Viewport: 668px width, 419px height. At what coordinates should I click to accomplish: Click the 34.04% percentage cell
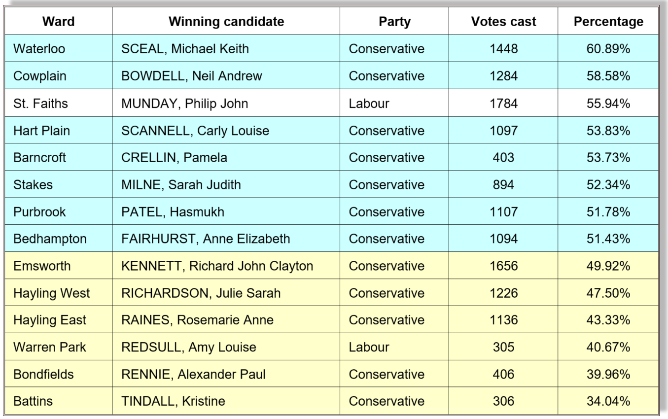(608, 401)
